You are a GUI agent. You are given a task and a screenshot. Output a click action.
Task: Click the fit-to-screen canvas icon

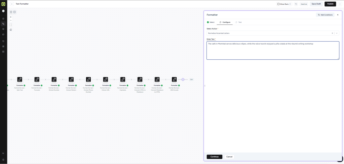click(11, 25)
